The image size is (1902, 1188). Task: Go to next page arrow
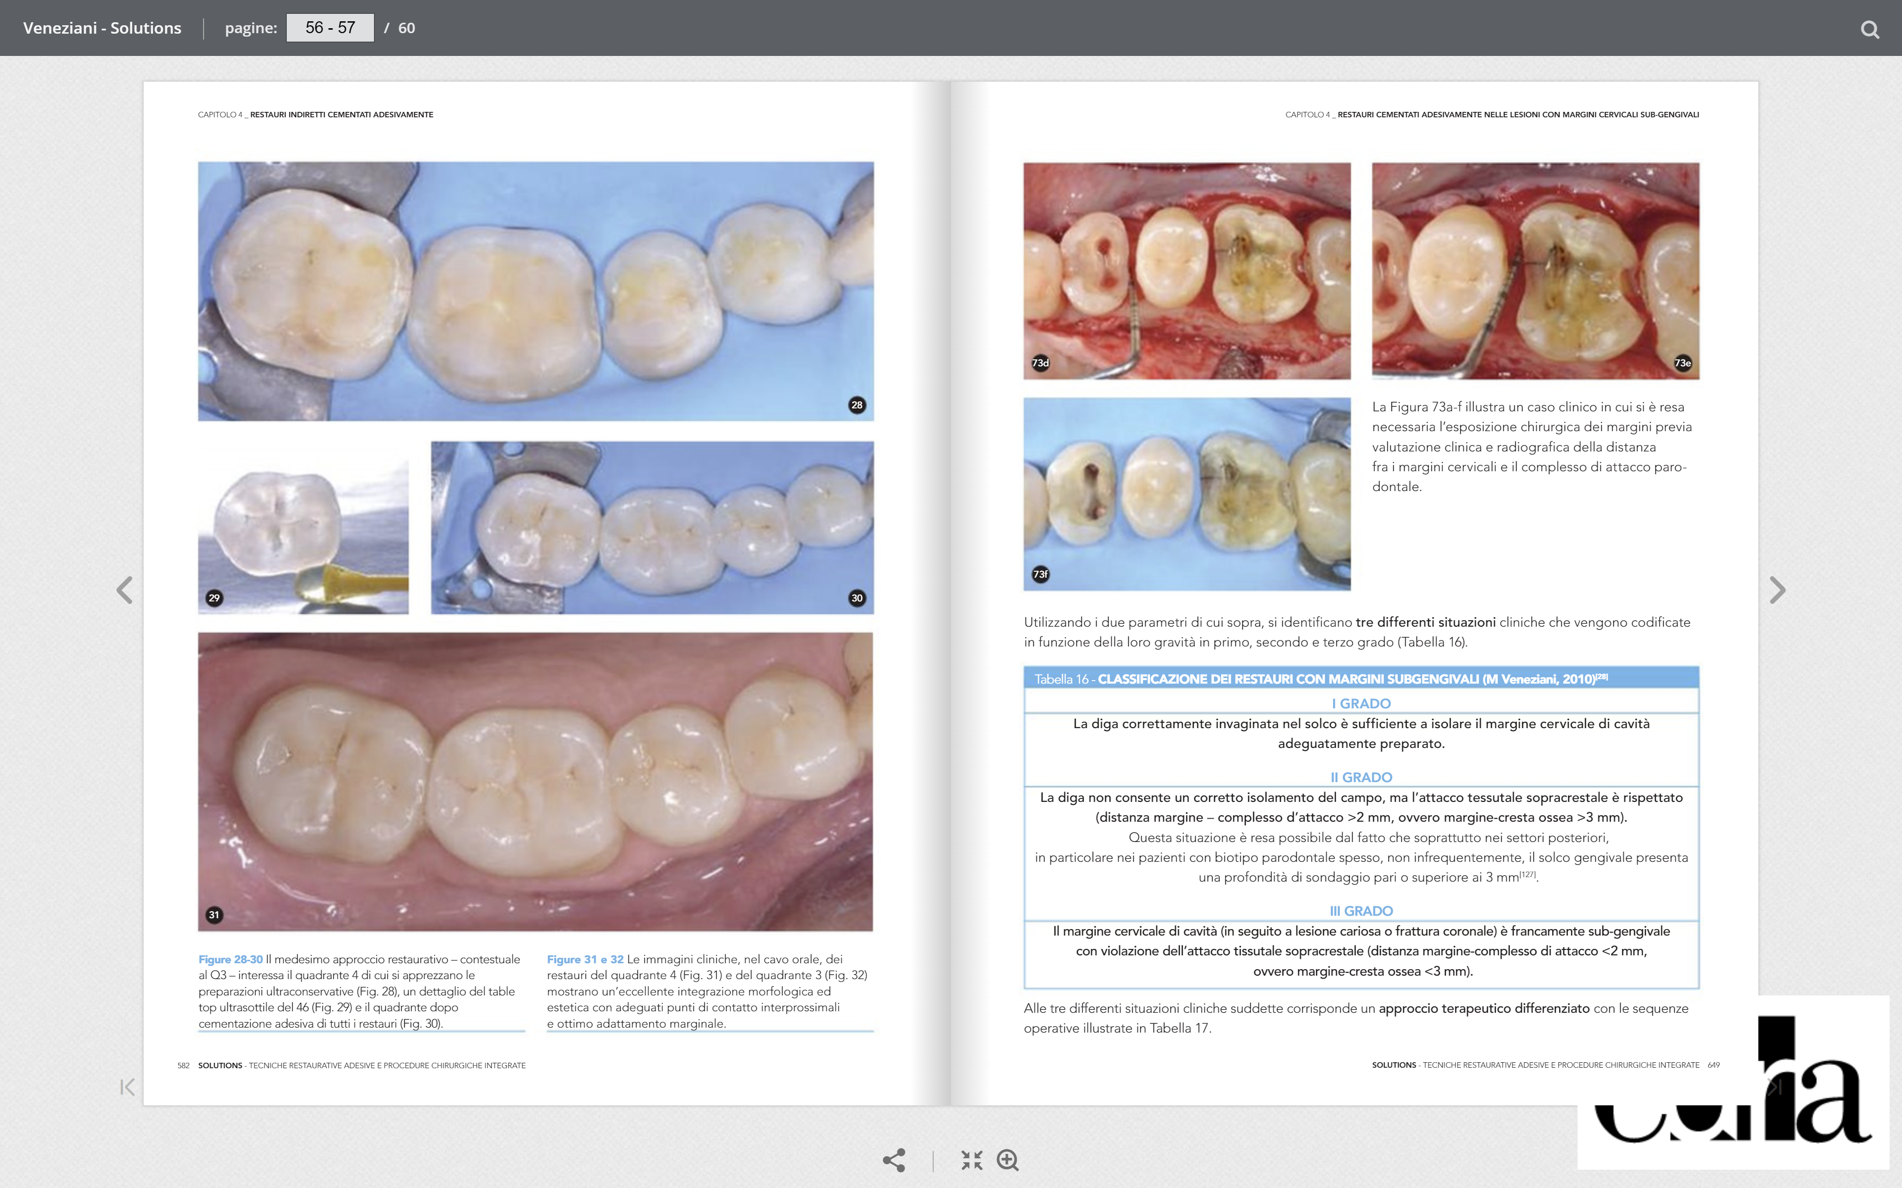tap(1777, 590)
